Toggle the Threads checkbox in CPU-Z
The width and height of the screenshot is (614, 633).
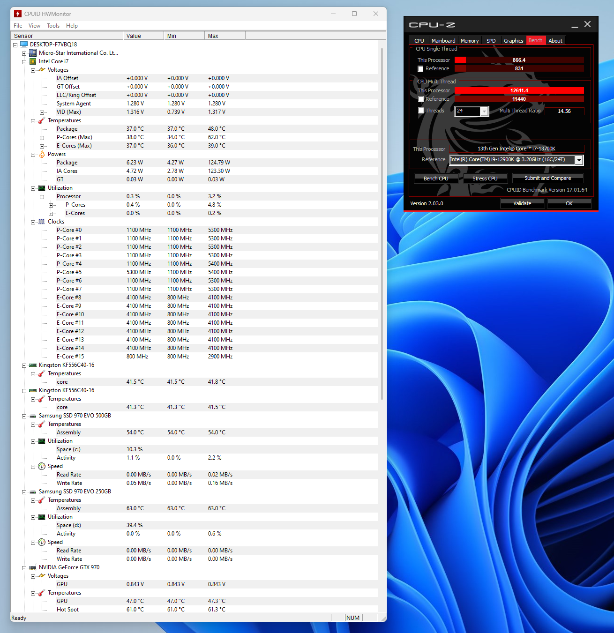click(x=421, y=111)
